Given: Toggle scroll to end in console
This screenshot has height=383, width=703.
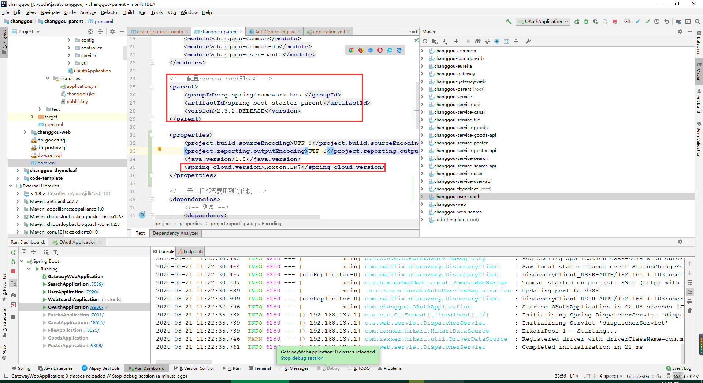Looking at the screenshot, I should coord(690,292).
